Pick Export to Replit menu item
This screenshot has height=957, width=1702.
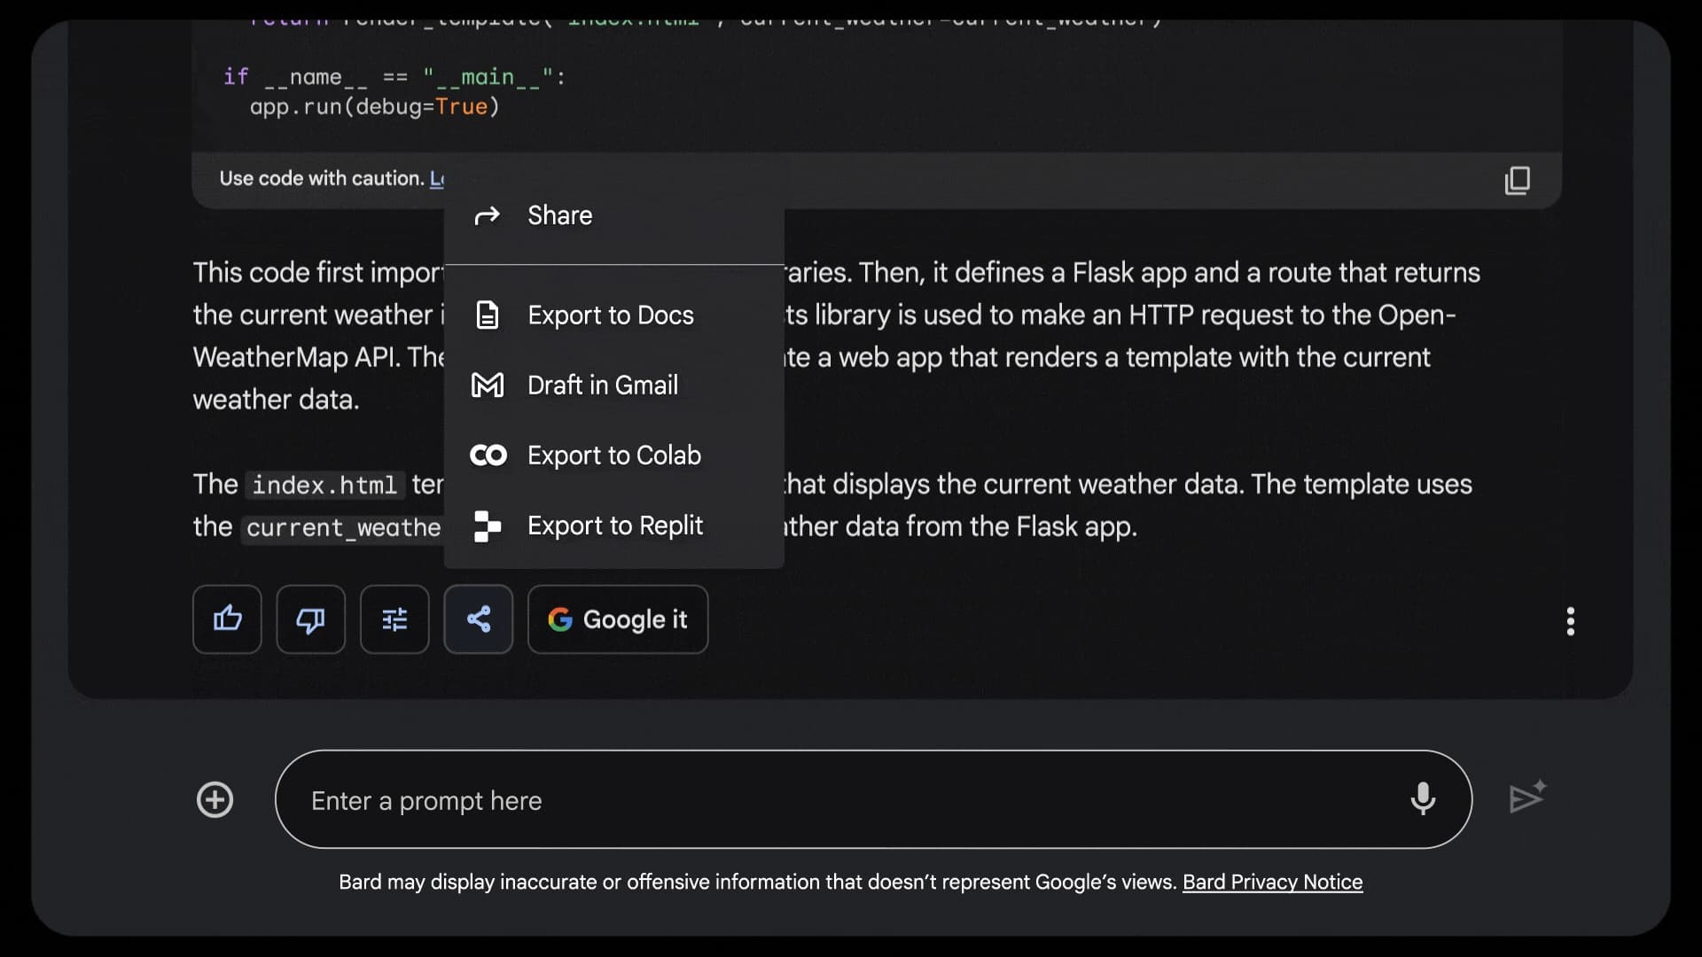click(x=614, y=525)
